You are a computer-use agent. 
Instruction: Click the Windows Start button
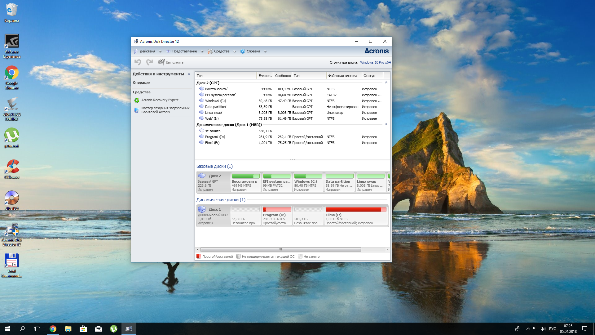pyautogui.click(x=7, y=329)
